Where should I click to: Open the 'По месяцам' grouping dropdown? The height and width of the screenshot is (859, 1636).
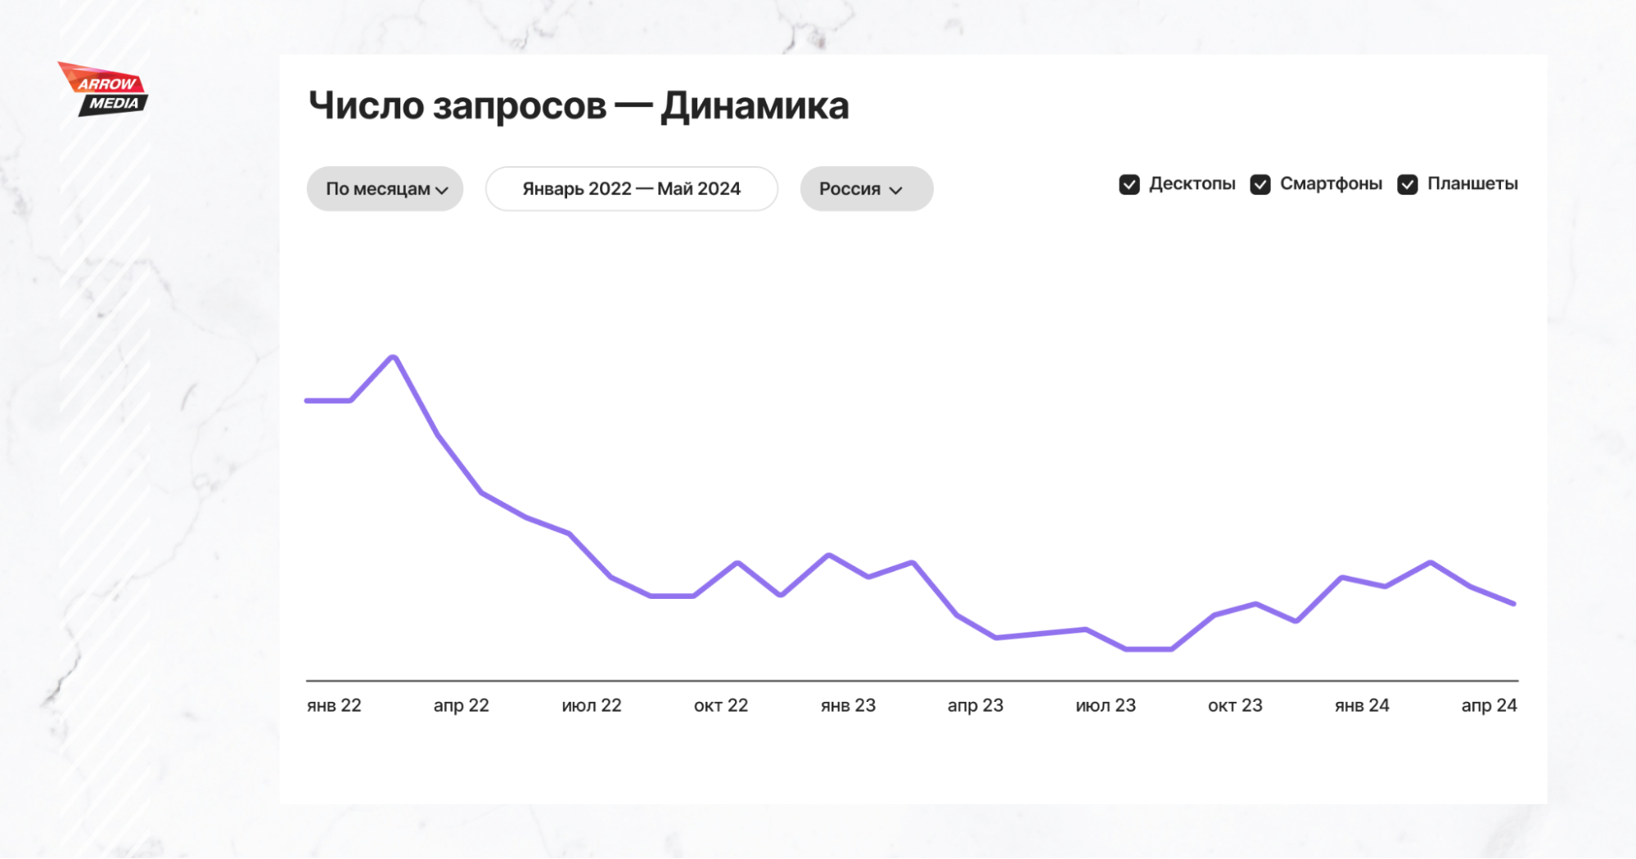[x=385, y=189]
